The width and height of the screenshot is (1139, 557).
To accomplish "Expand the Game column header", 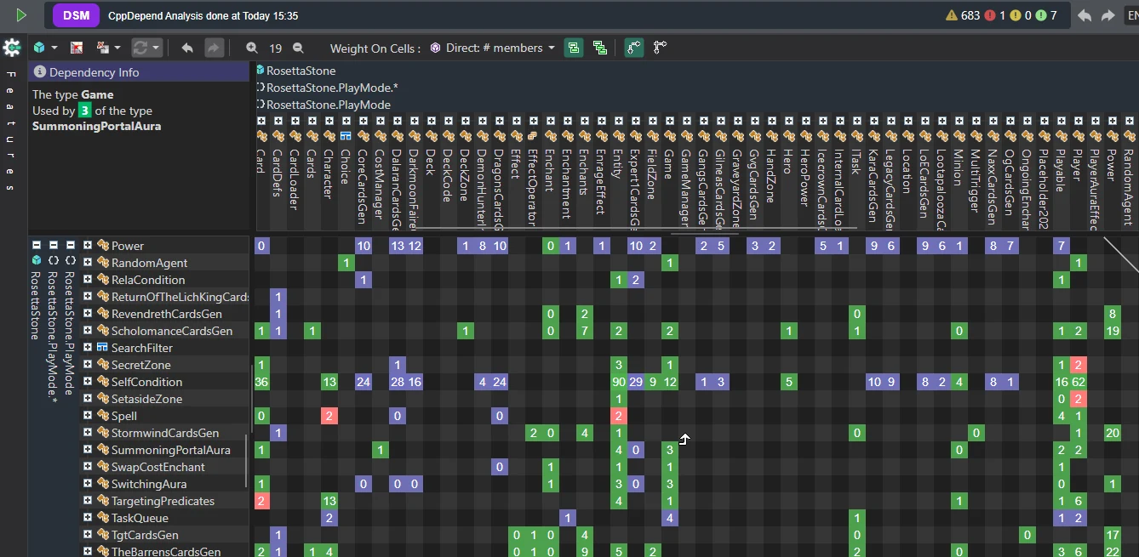I will tap(668, 121).
